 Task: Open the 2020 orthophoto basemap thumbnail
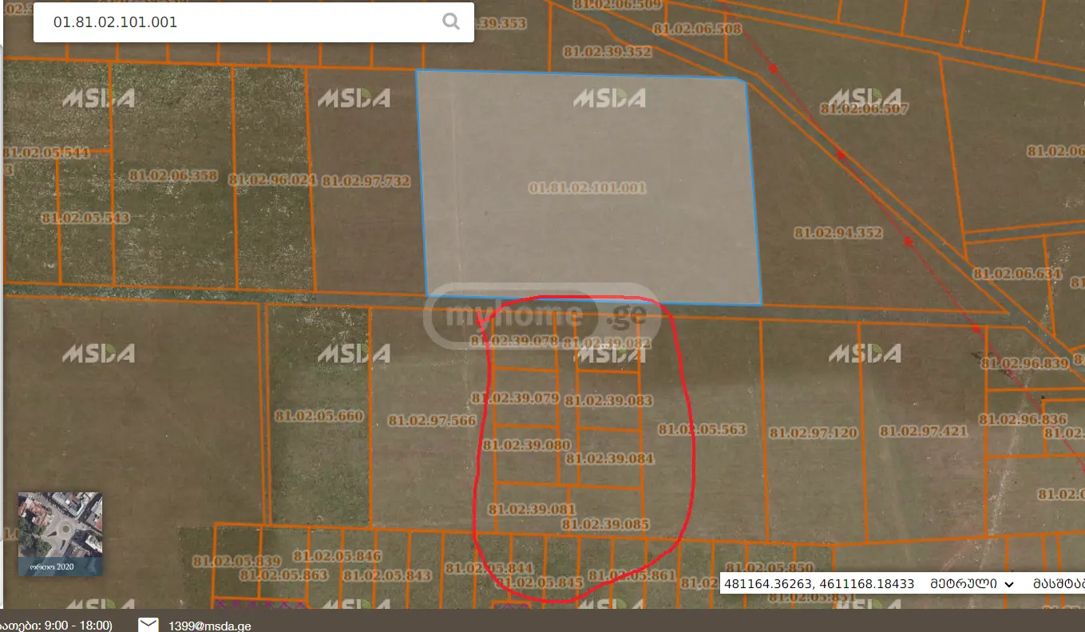coord(60,534)
